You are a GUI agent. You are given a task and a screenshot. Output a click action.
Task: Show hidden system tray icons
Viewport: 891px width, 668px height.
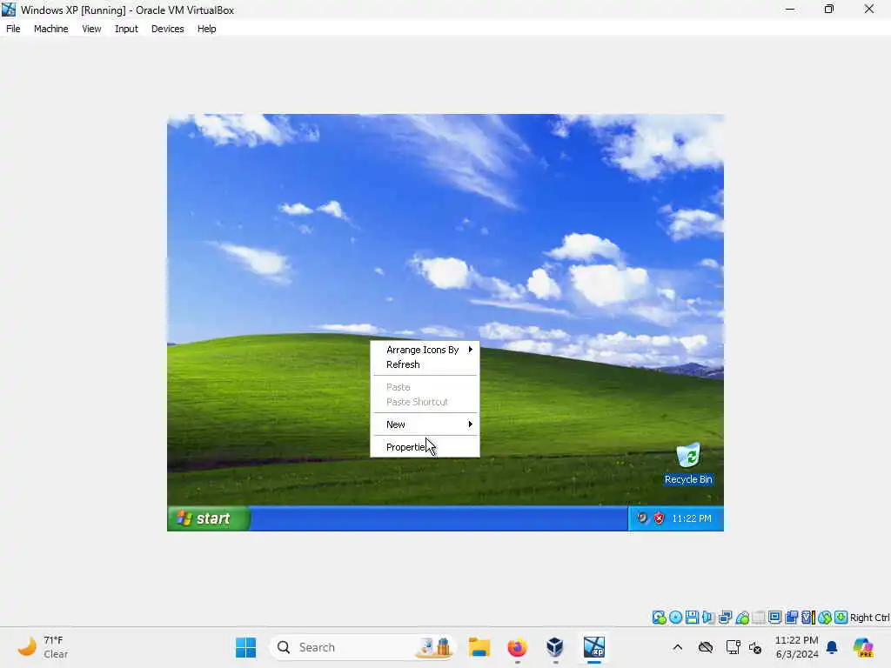[677, 647]
